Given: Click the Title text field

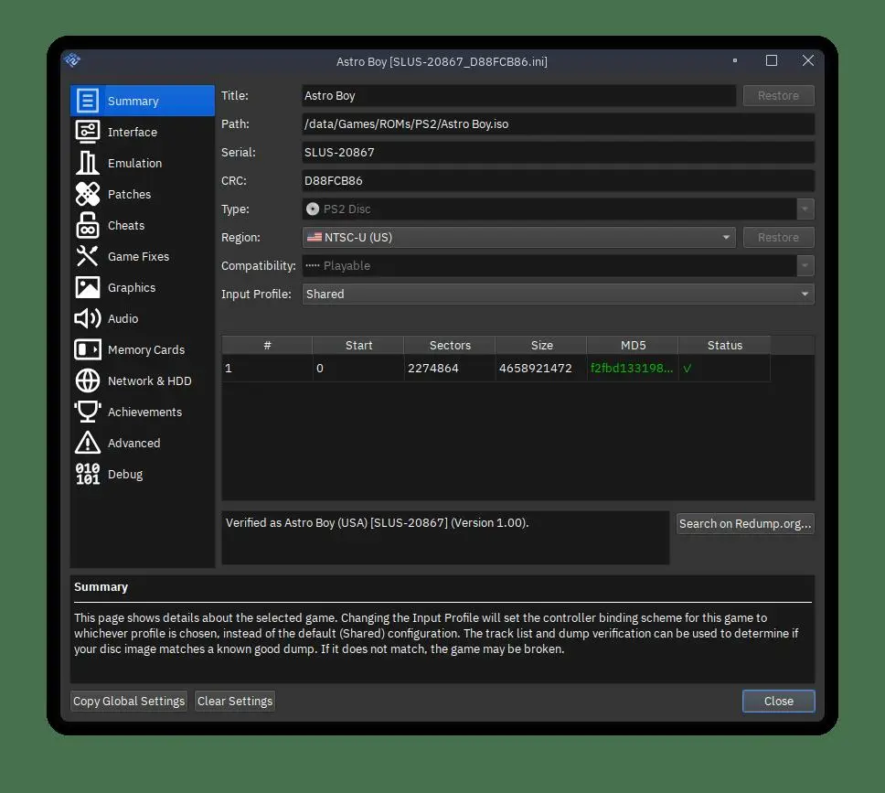Looking at the screenshot, I should (x=518, y=95).
